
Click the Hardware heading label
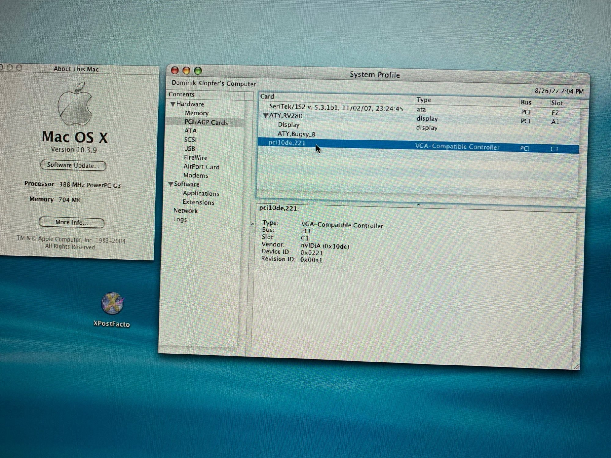coord(190,104)
